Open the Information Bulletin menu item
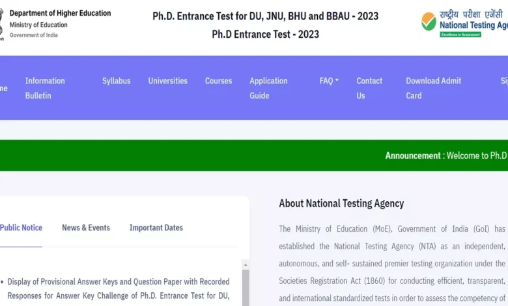Screen dimensions: 508x306 [45, 88]
